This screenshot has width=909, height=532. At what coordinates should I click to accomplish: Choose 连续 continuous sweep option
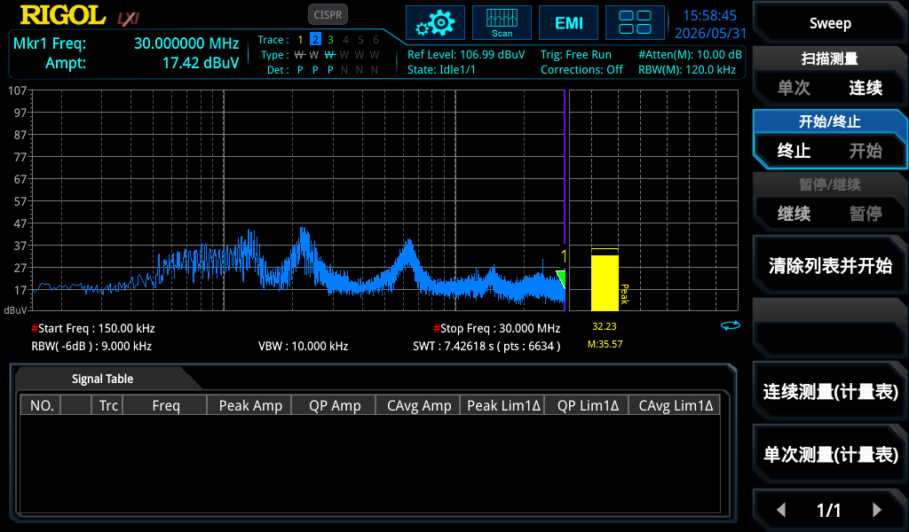coord(866,88)
